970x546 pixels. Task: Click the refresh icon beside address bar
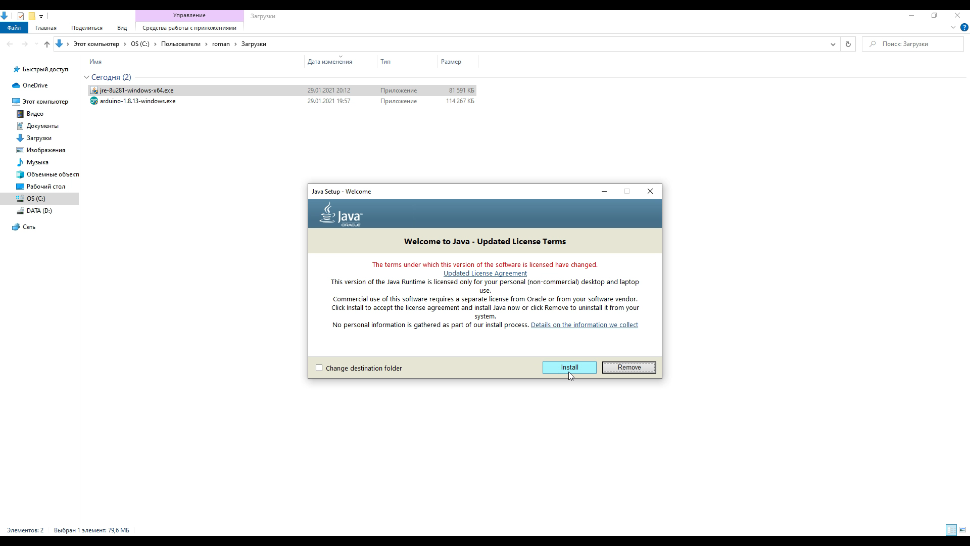[848, 44]
